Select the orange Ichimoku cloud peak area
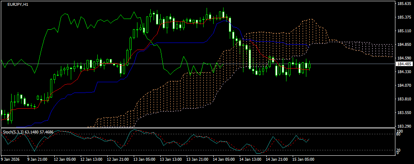This screenshot has width=414, height=164. (x=309, y=29)
